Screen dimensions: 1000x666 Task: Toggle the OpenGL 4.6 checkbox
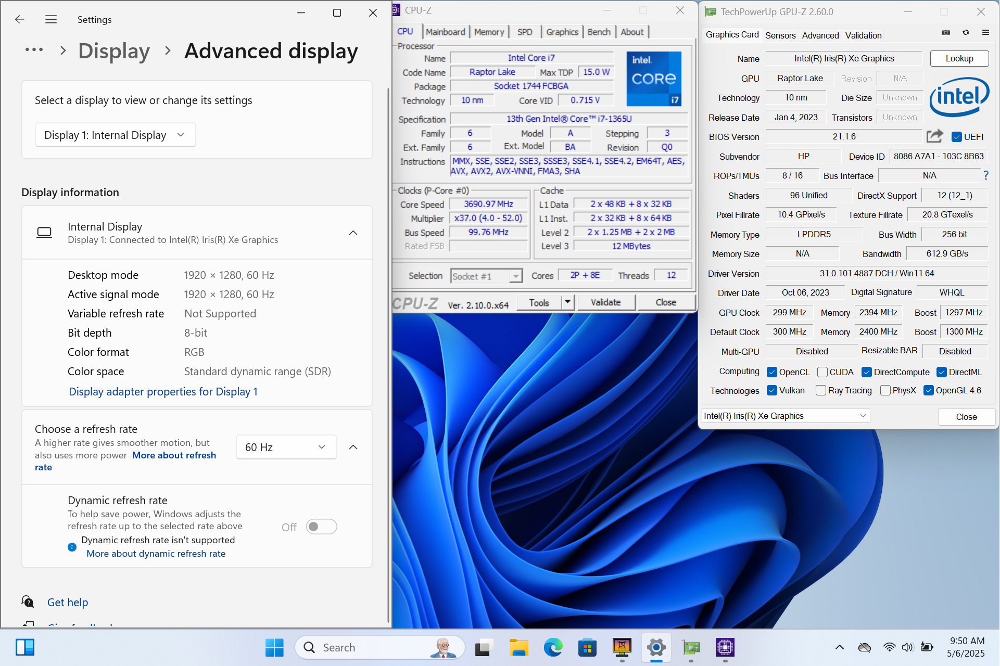point(929,390)
